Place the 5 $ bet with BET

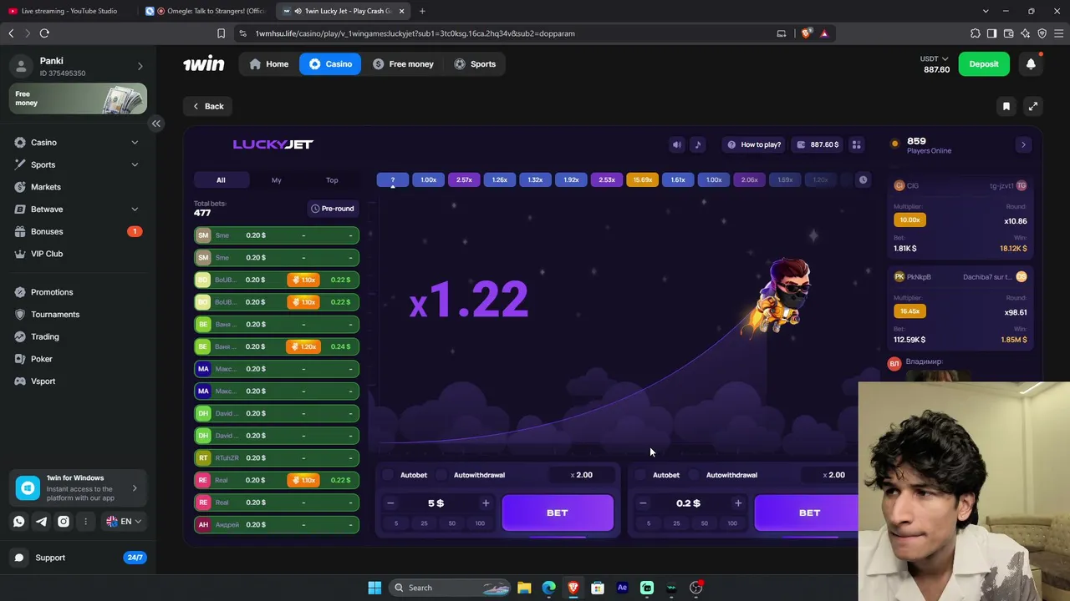click(x=558, y=513)
